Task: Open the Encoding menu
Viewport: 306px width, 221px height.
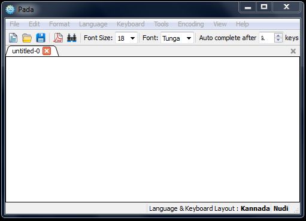Action: [191, 24]
